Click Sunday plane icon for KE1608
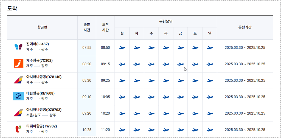Viewport: 281px width, 138px height. [x=210, y=97]
